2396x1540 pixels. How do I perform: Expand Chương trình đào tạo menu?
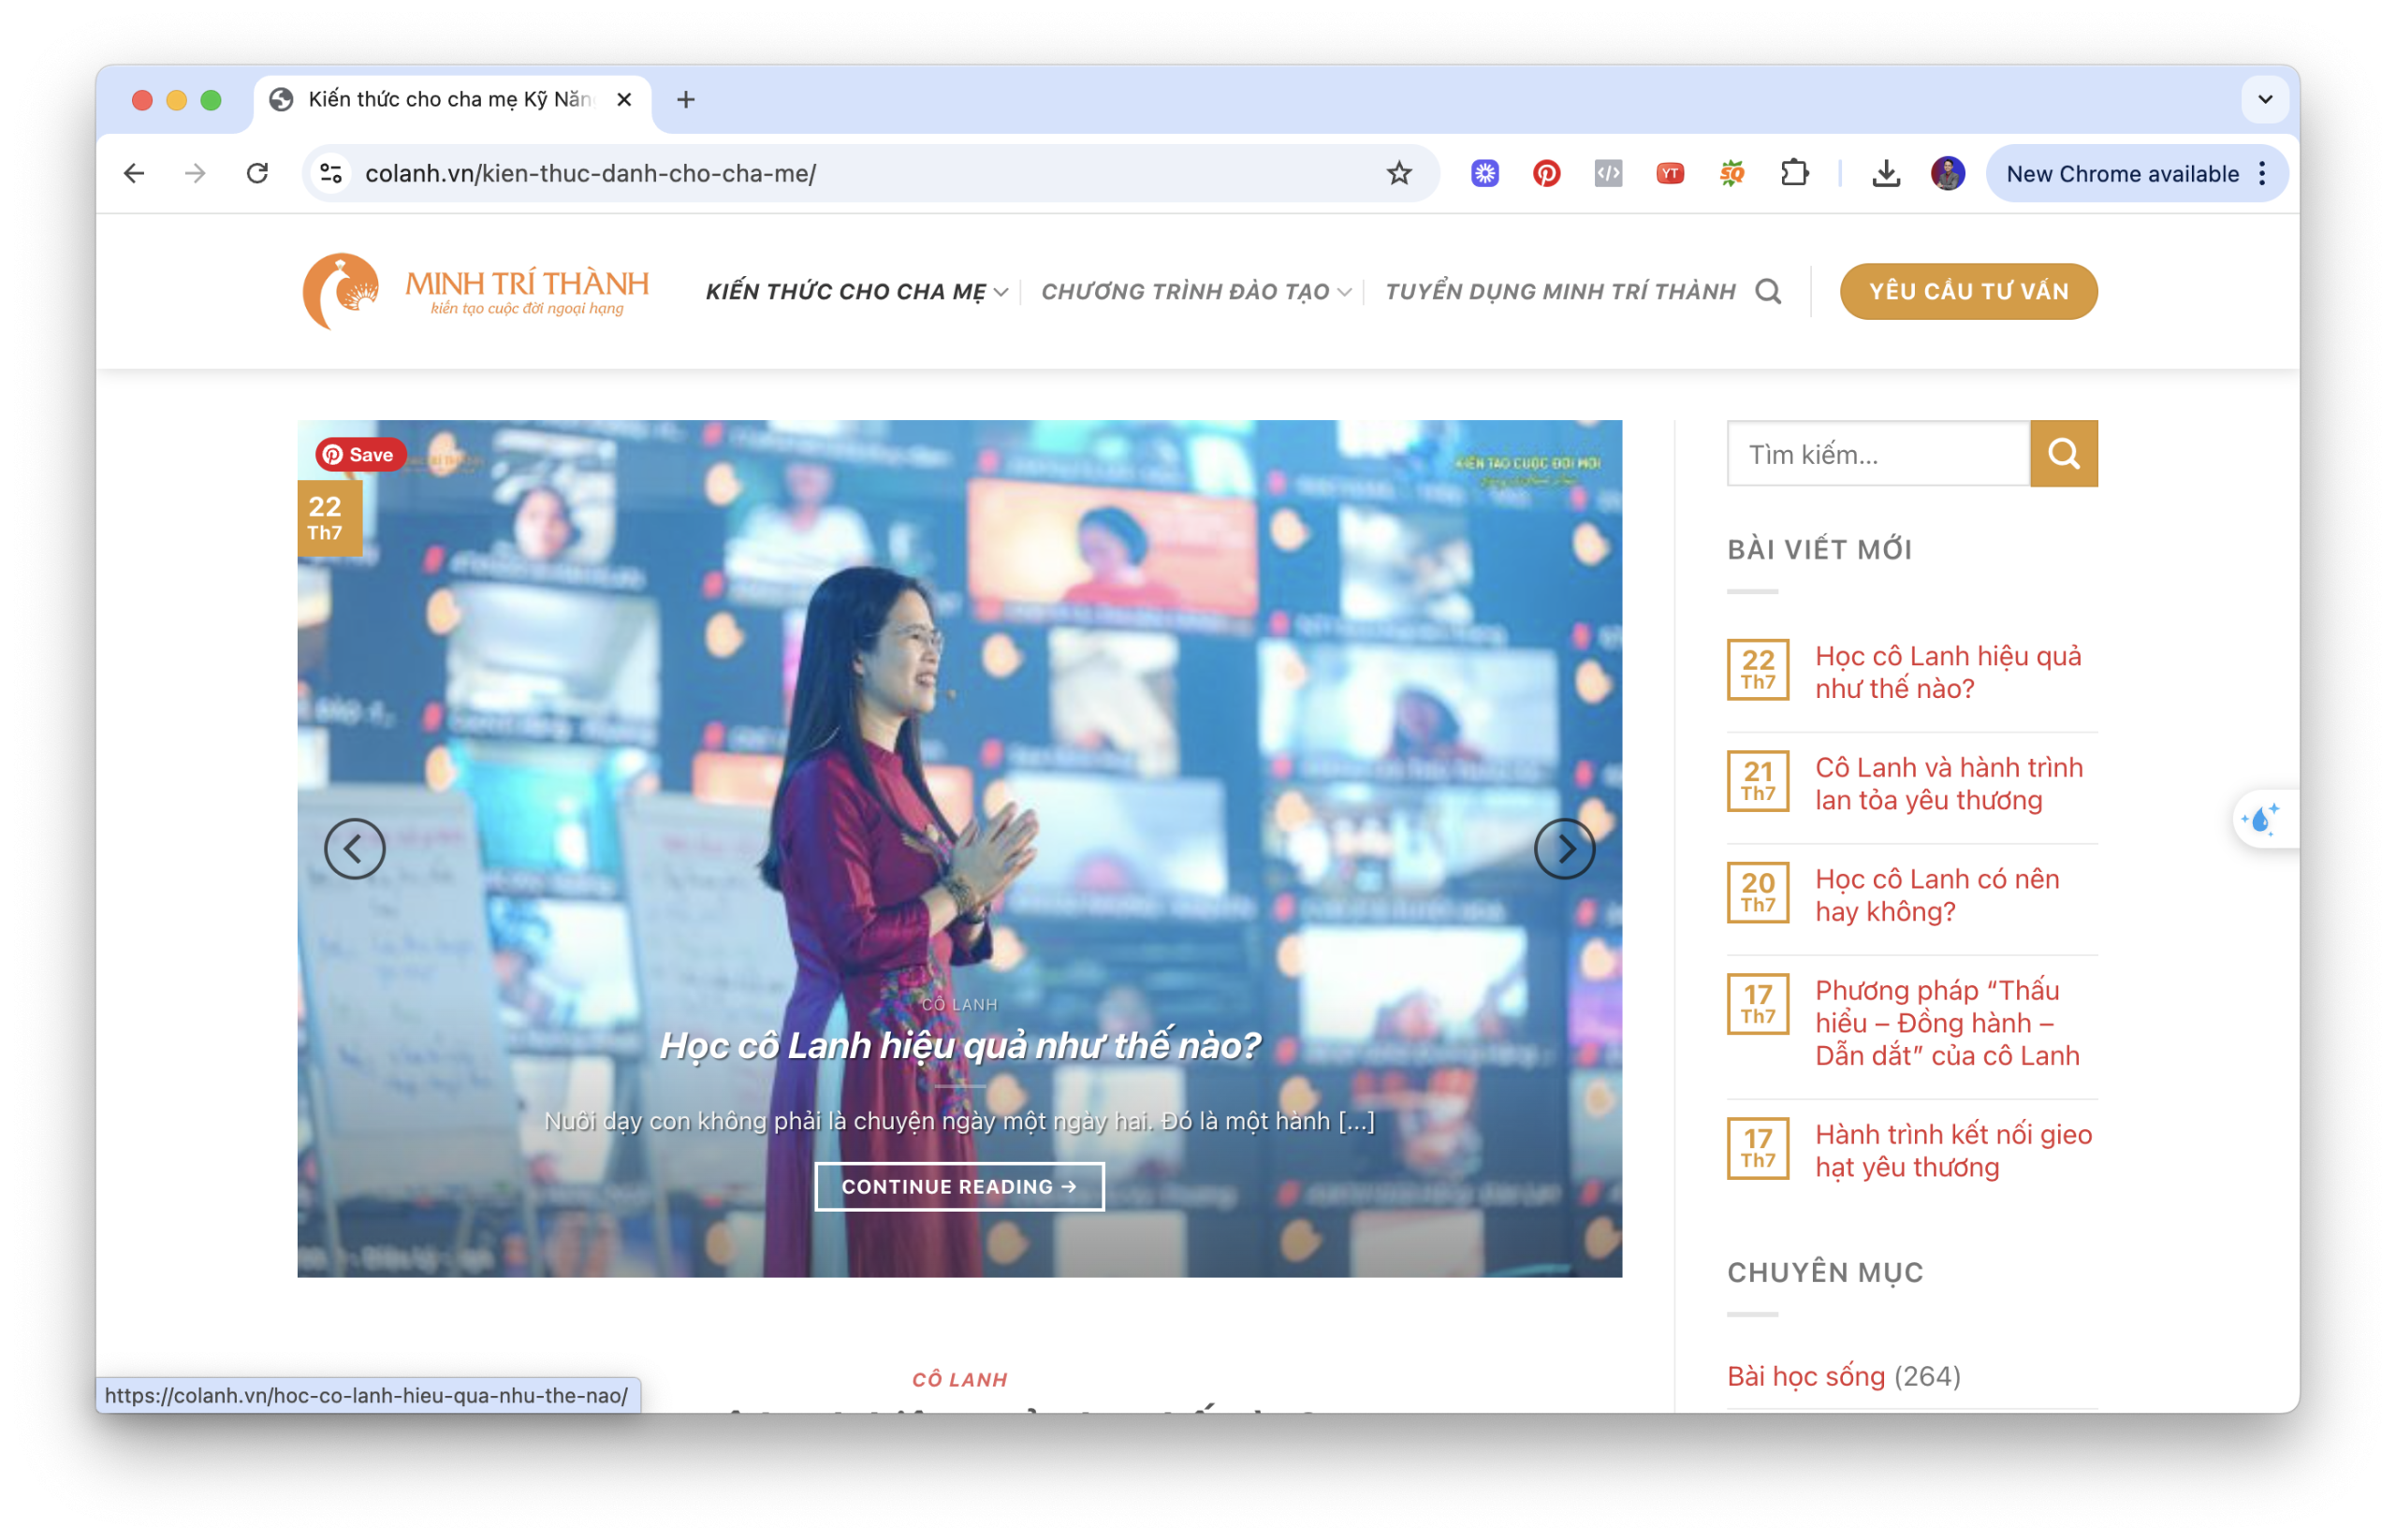(1195, 291)
